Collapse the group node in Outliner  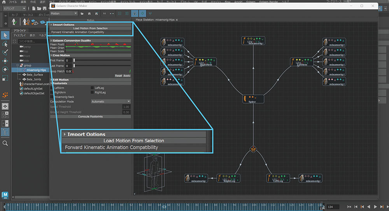point(18,65)
